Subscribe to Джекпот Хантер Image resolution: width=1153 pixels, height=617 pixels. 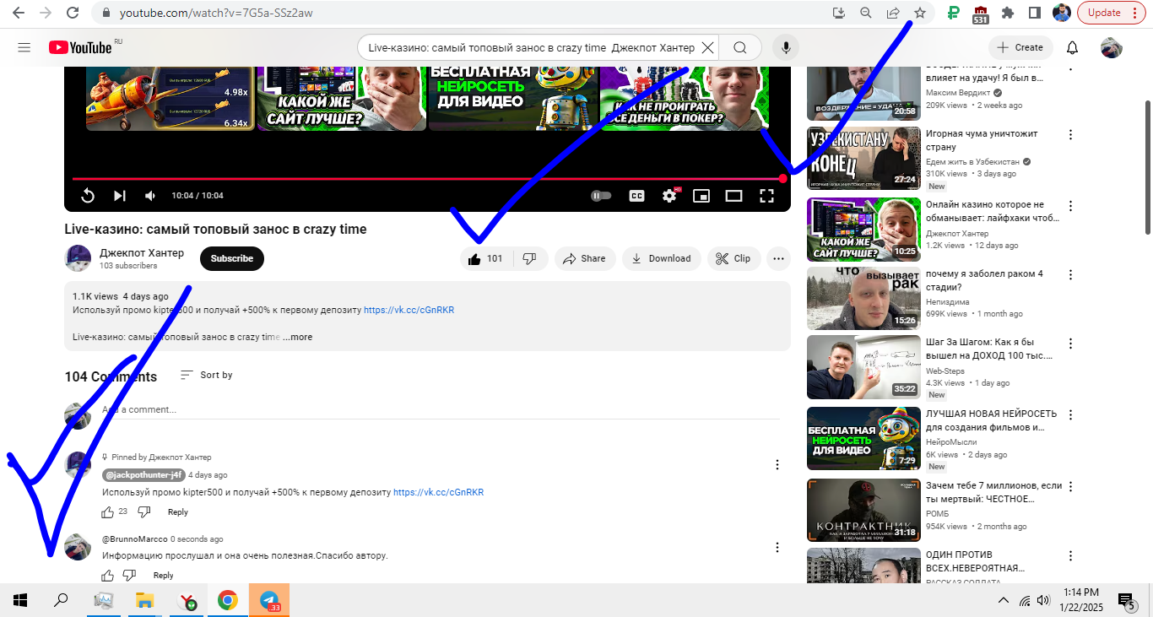click(232, 258)
